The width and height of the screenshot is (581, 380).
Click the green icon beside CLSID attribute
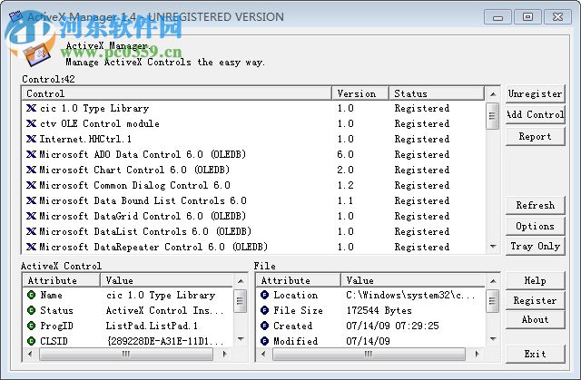(x=32, y=341)
